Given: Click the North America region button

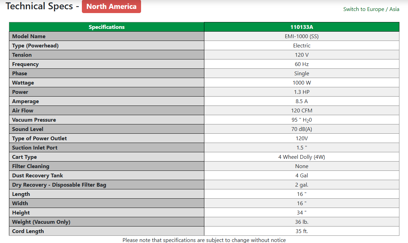Looking at the screenshot, I should click(111, 7).
